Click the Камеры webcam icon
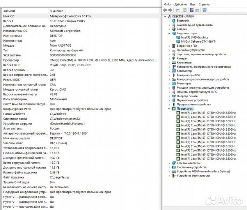The height and width of the screenshot is (210, 247). click(174, 58)
